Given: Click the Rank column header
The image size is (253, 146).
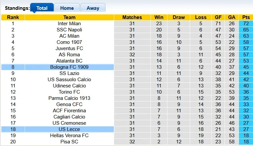Looking at the screenshot, I should (x=13, y=17).
